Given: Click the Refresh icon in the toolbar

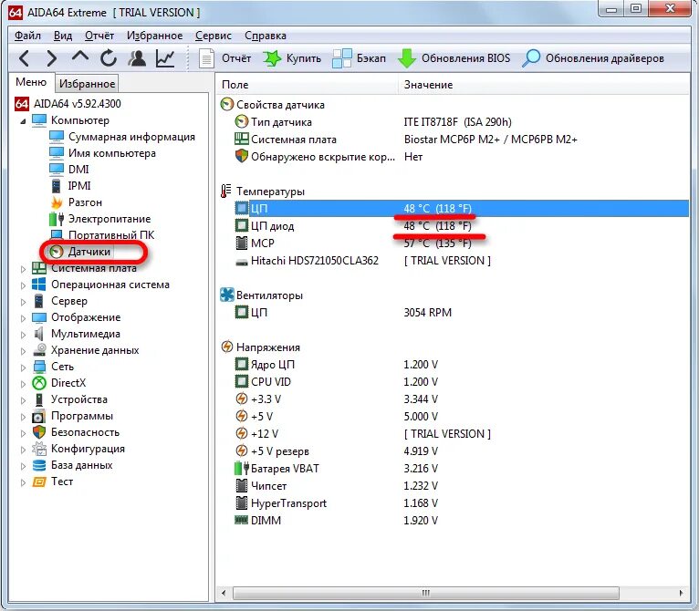Looking at the screenshot, I should coord(108,58).
